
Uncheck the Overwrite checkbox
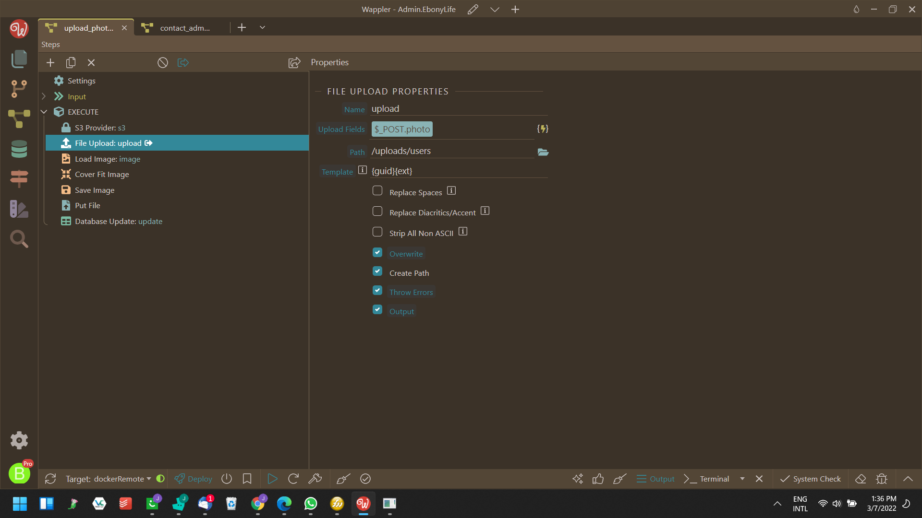(377, 253)
